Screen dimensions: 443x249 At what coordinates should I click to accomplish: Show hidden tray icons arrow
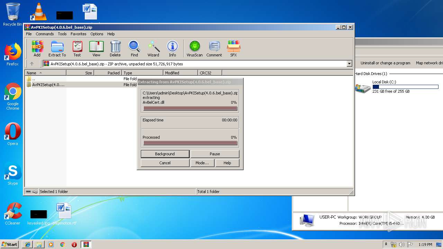386,245
